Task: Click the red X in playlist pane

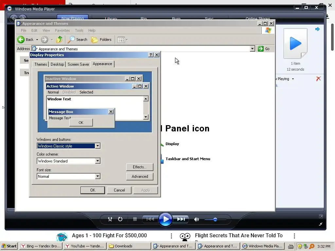Action: point(318,79)
